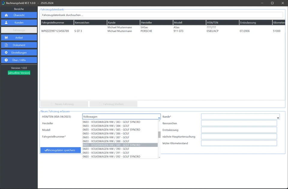Click the question mark icon beside Über / Hilfe
The image size is (288, 189).
click(x=6, y=60)
